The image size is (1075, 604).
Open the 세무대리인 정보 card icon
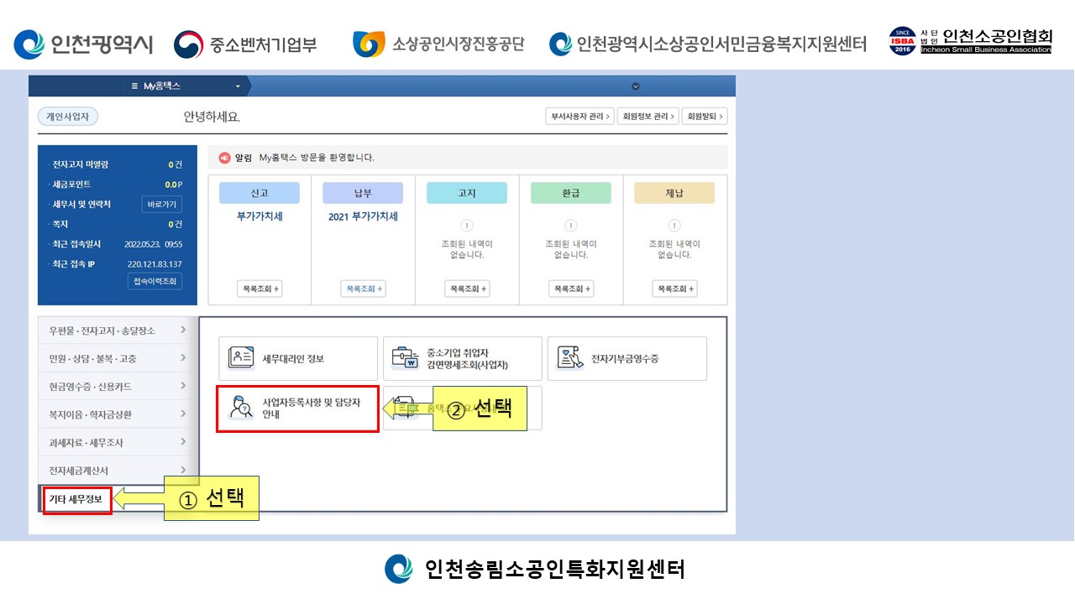coord(241,358)
